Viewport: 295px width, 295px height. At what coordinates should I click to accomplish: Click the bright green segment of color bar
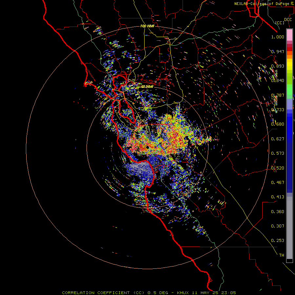[x=289, y=89]
